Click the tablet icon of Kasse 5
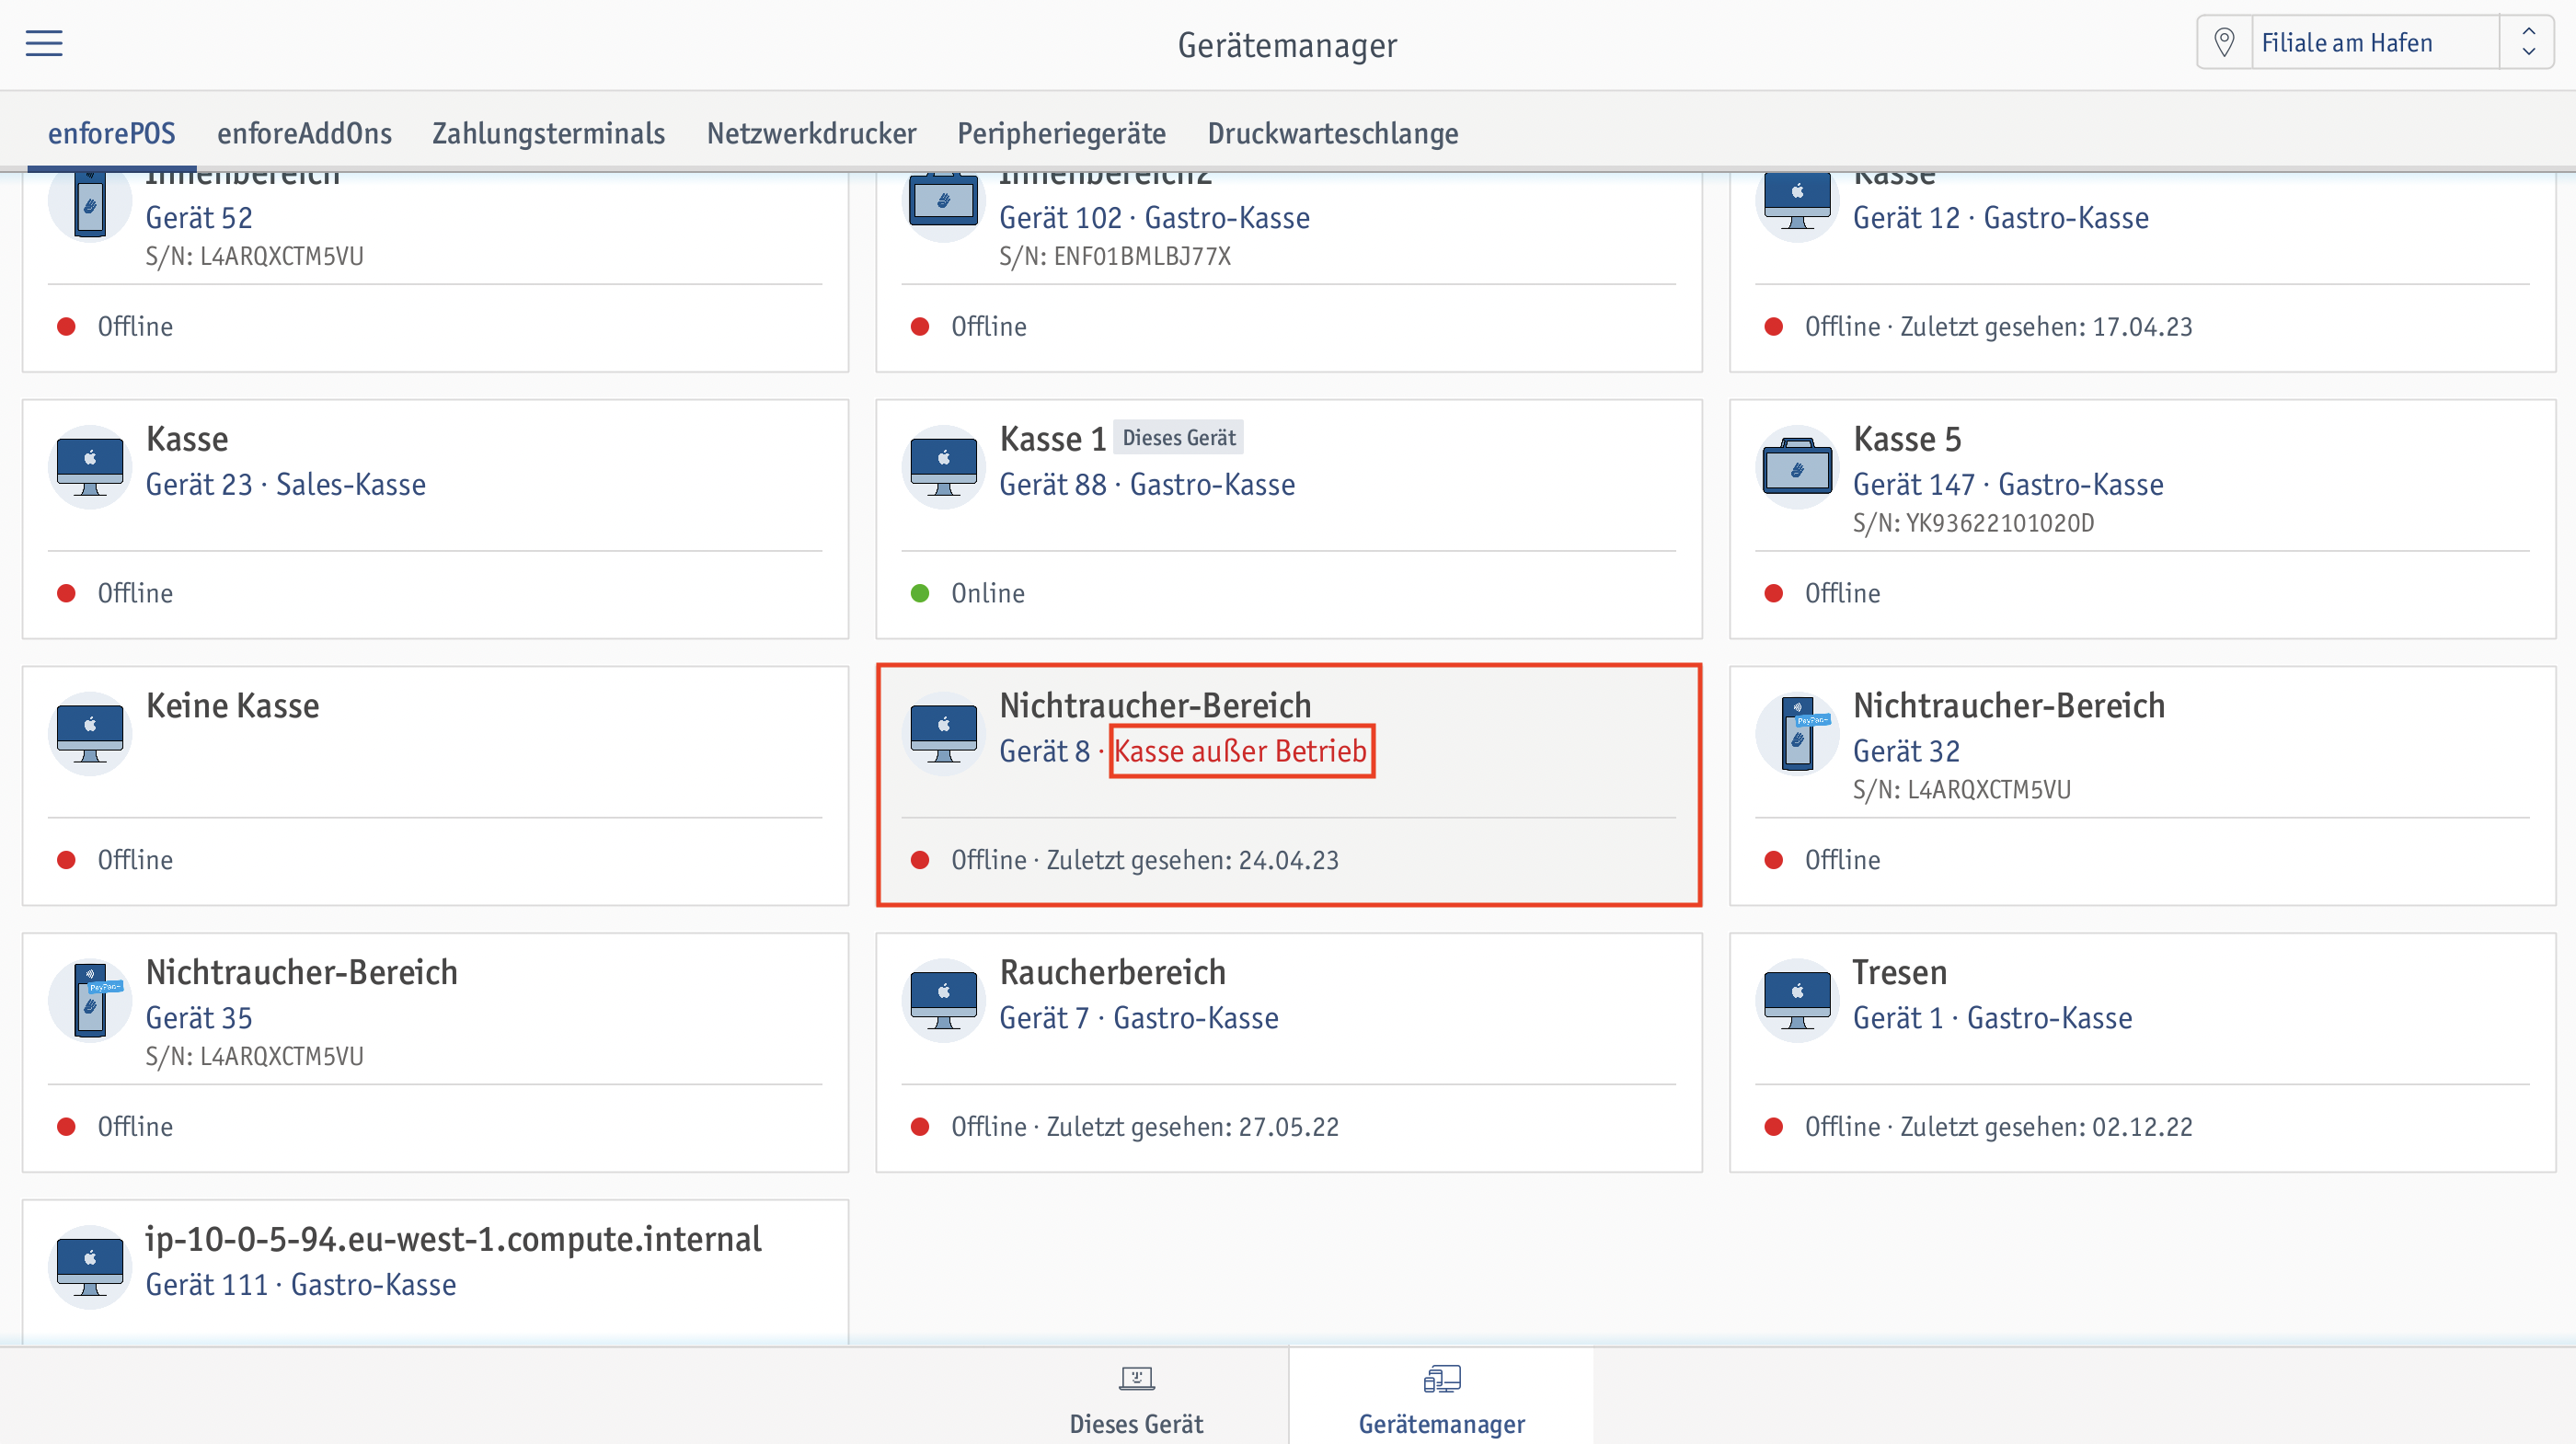The image size is (2576, 1444). [x=1797, y=467]
